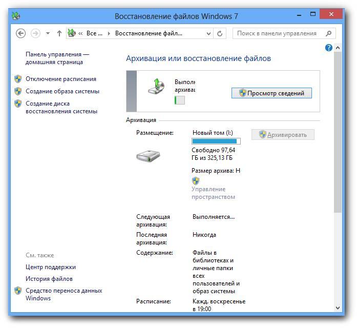Click 'Управление пространством' link

pos(213,193)
